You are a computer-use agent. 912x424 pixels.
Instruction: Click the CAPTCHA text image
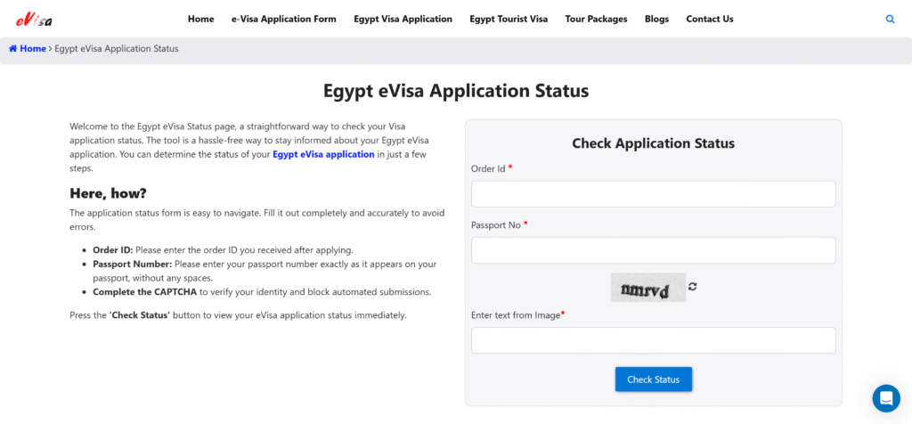pos(648,288)
